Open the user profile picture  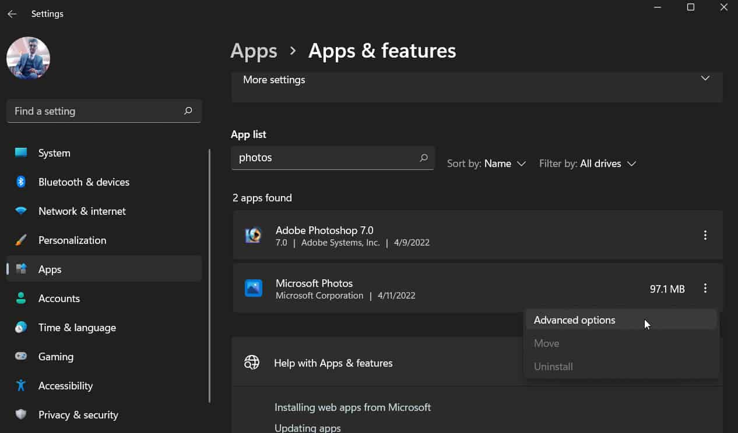[28, 58]
